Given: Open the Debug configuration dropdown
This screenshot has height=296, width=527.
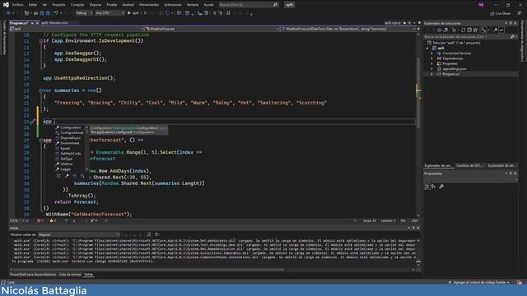Looking at the screenshot, I should [x=84, y=13].
